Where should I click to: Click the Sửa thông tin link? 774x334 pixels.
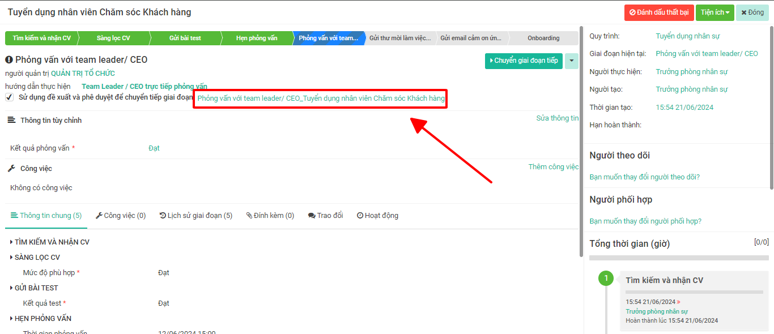pyautogui.click(x=557, y=118)
